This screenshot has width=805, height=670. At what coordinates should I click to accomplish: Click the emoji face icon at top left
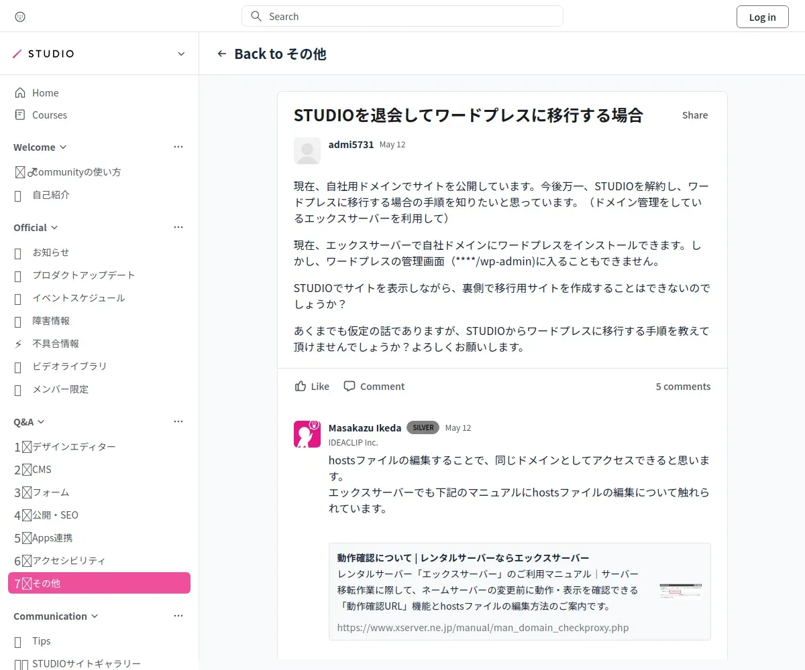(20, 17)
